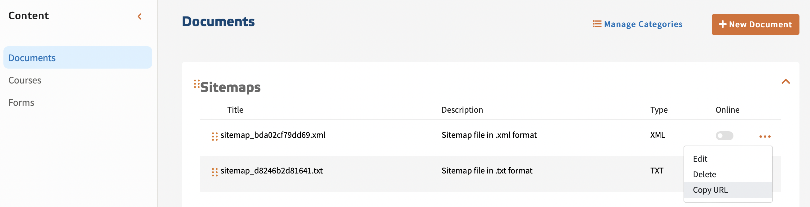The height and width of the screenshot is (207, 810).
Task: Click drag handle for the .xml sitemap row
Action: [215, 136]
